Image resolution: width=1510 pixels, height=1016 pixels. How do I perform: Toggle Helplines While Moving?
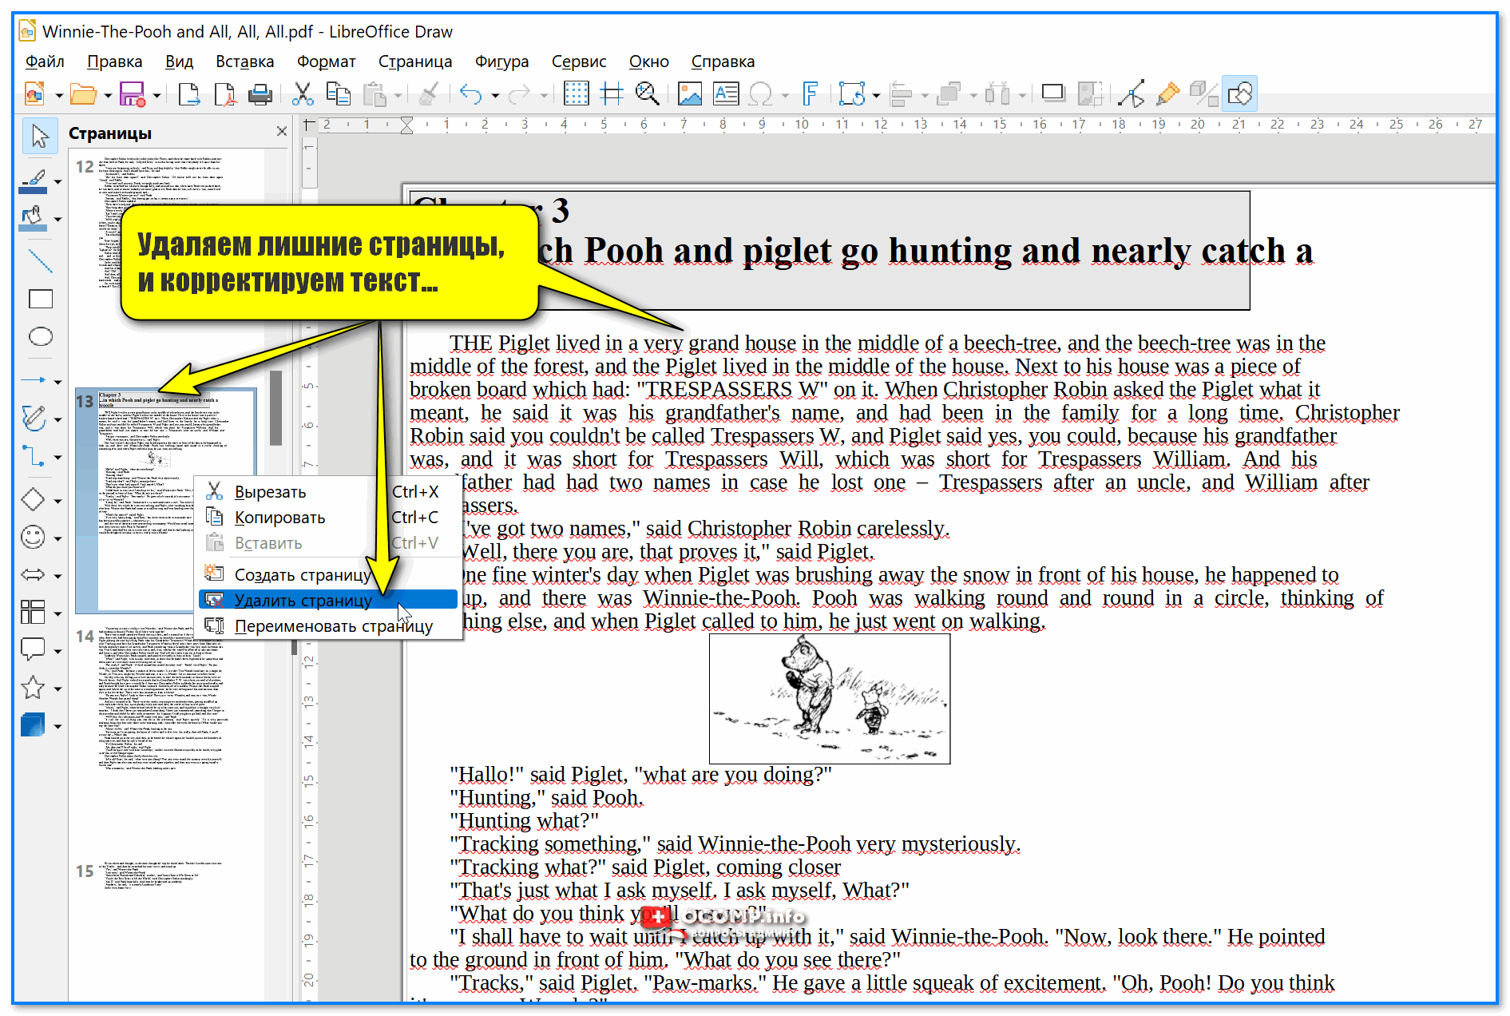(x=612, y=94)
